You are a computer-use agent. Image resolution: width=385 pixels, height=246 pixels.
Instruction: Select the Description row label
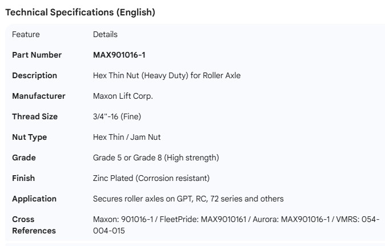pyautogui.click(x=34, y=75)
